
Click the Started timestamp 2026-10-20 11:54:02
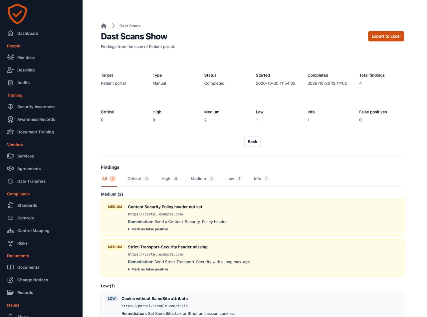coord(276,83)
